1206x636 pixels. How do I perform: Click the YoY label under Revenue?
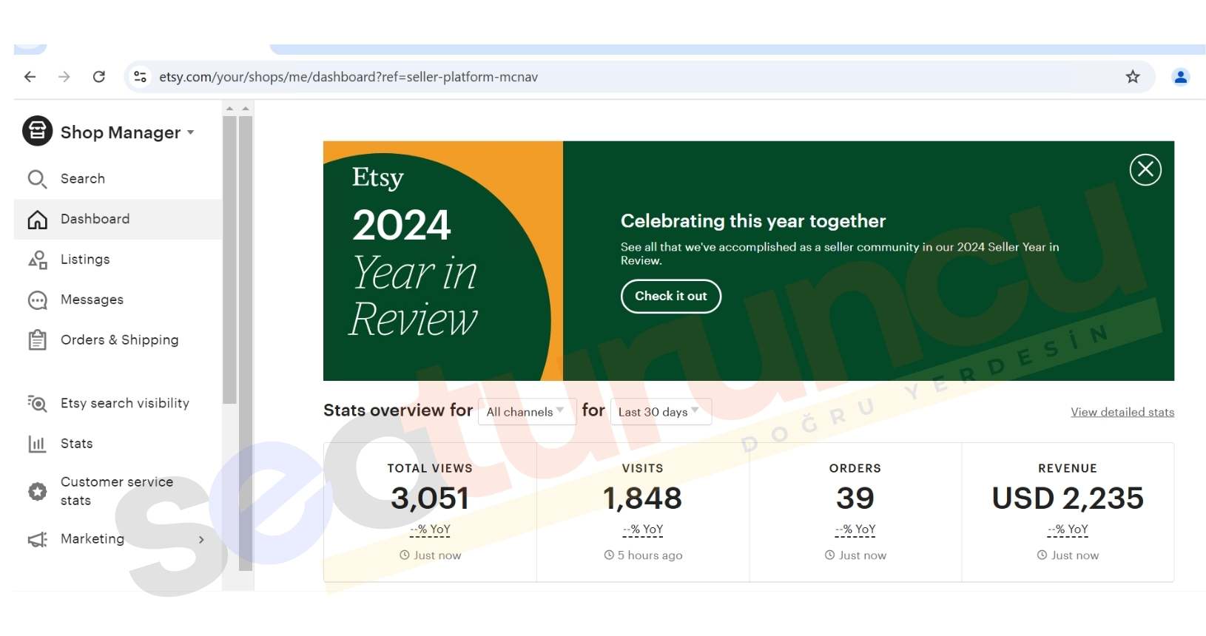(x=1068, y=530)
